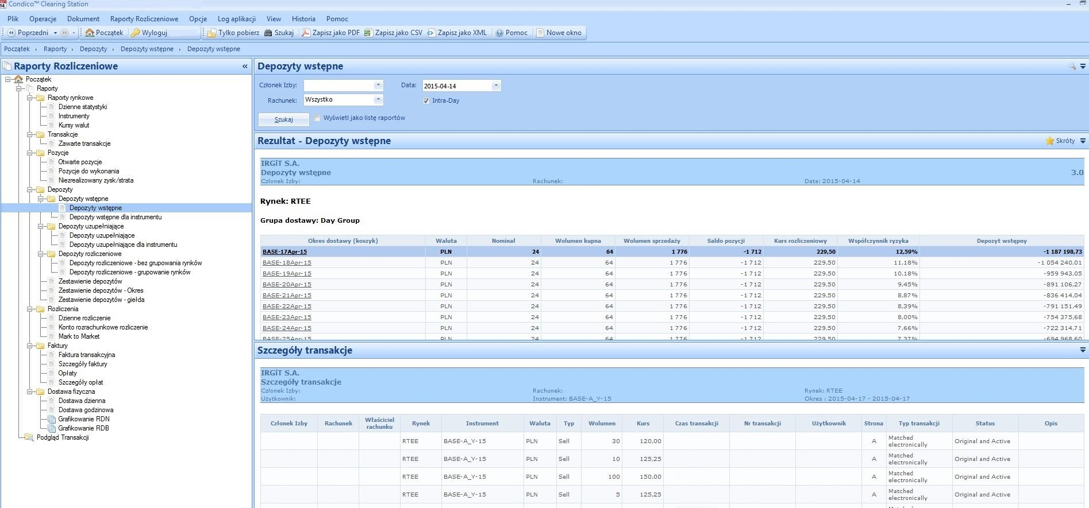Export with Zapisz jako XML
Viewport: 1089px width, 508px height.
tap(457, 33)
